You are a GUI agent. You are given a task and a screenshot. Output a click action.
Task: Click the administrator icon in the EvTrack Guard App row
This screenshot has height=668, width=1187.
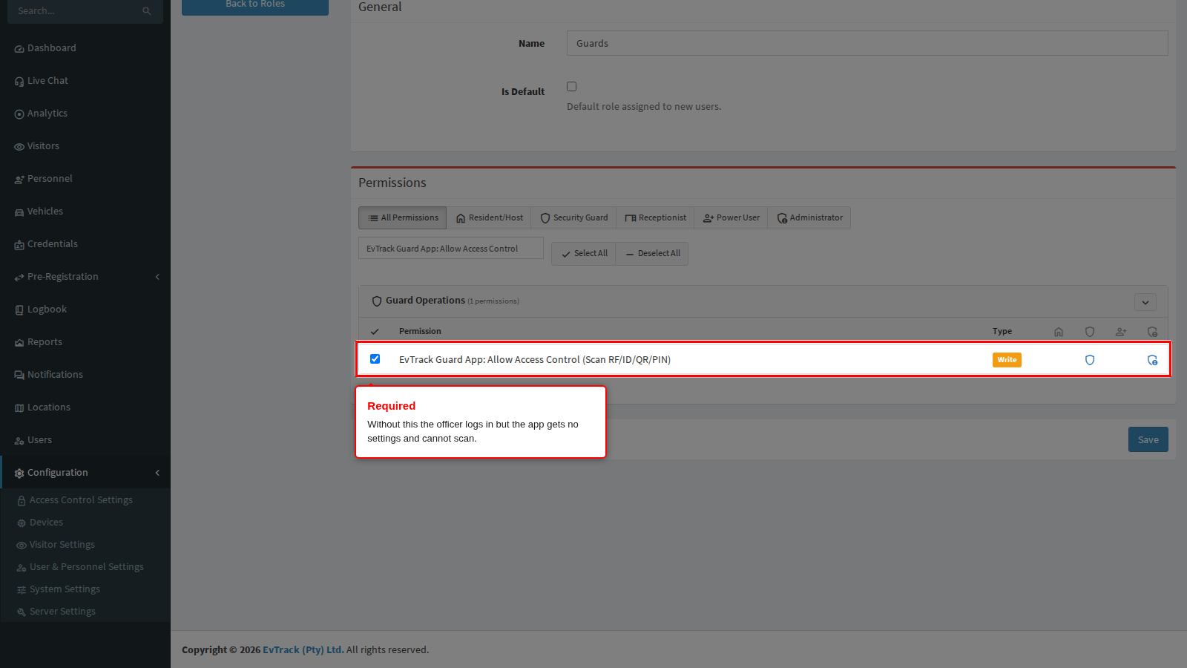point(1152,360)
